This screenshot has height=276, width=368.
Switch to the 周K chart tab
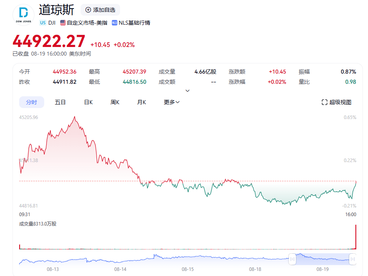(115, 102)
